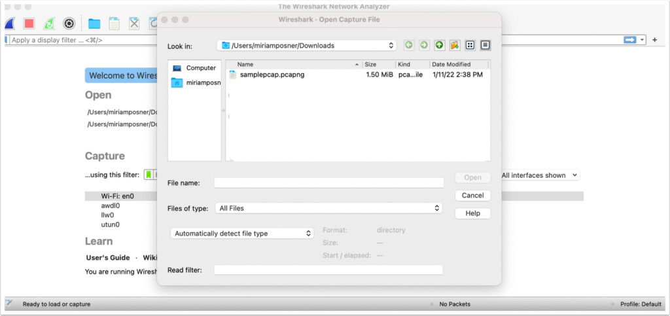Switch the file dialog to list view

click(470, 45)
